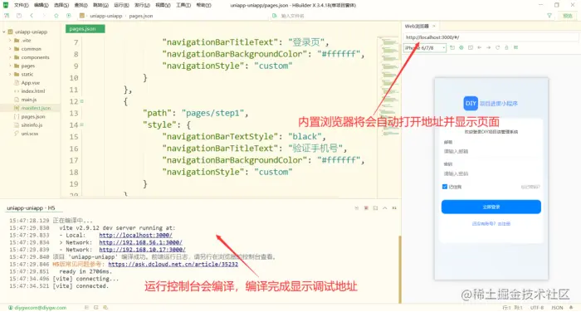
Task: Collapse code fold at line 12
Action: (x=82, y=101)
